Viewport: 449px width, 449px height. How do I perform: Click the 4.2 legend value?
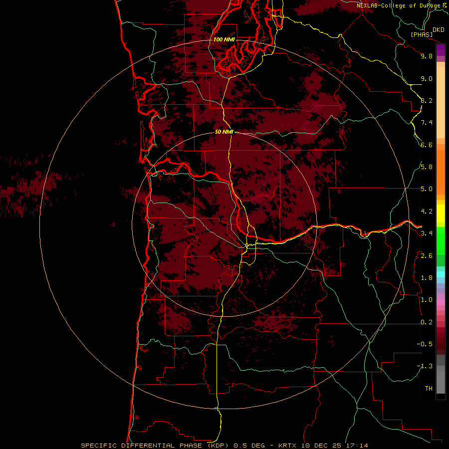point(427,212)
